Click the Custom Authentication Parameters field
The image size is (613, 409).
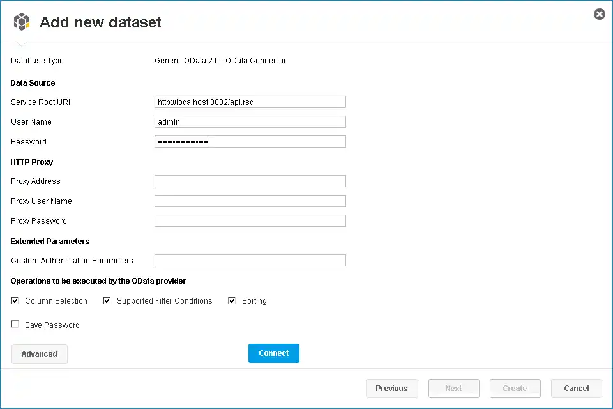click(250, 260)
